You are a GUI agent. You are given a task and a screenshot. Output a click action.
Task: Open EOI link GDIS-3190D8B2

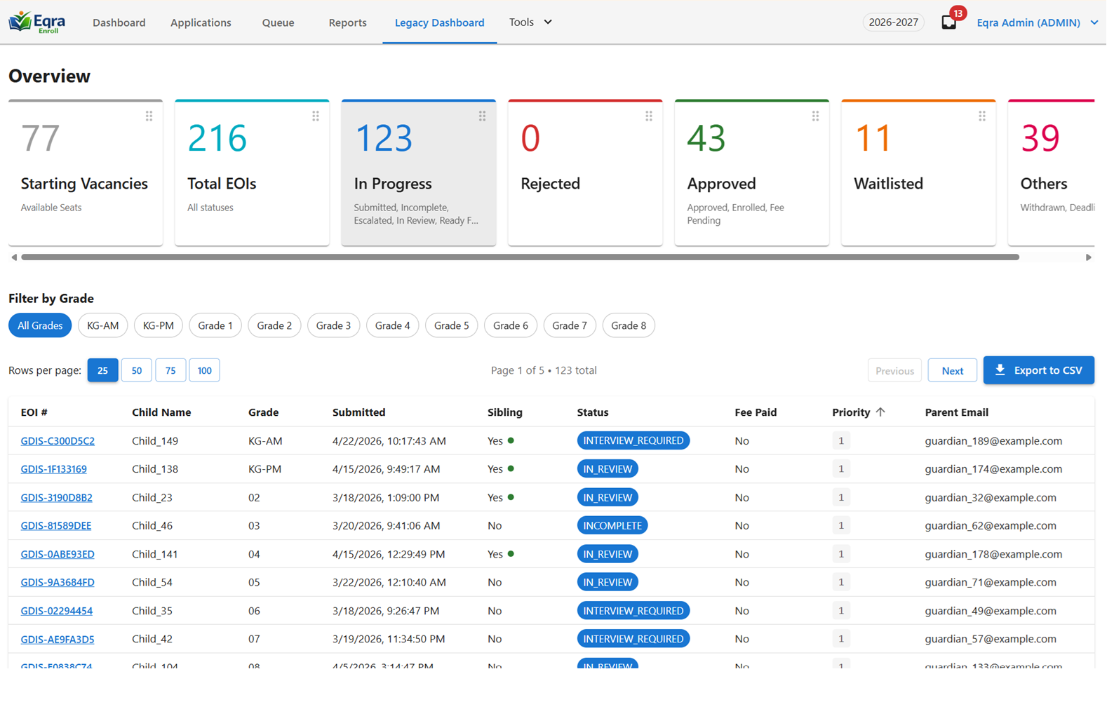57,498
